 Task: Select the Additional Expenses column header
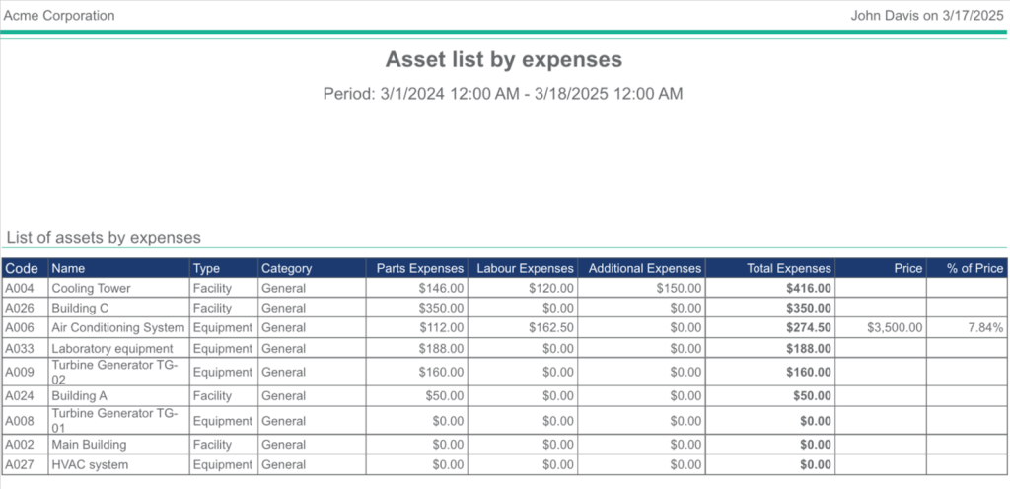click(645, 268)
